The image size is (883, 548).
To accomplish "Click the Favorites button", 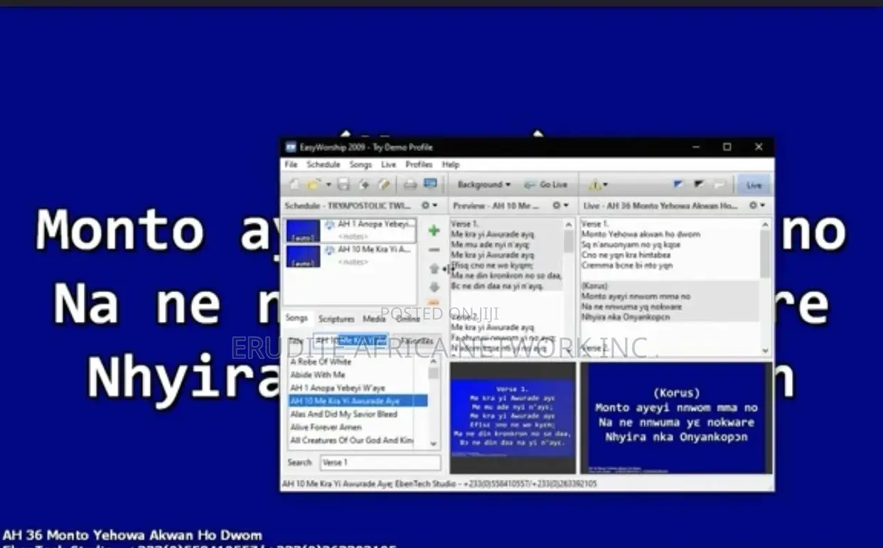I will [417, 341].
